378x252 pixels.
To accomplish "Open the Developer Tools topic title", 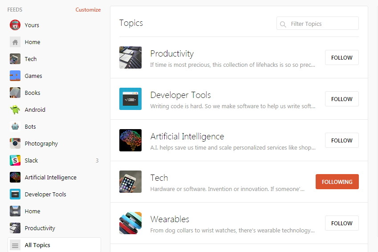I will (180, 95).
